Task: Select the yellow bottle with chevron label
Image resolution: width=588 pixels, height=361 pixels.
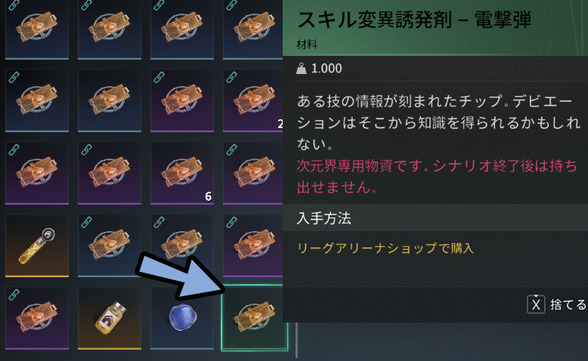Action: (x=110, y=318)
